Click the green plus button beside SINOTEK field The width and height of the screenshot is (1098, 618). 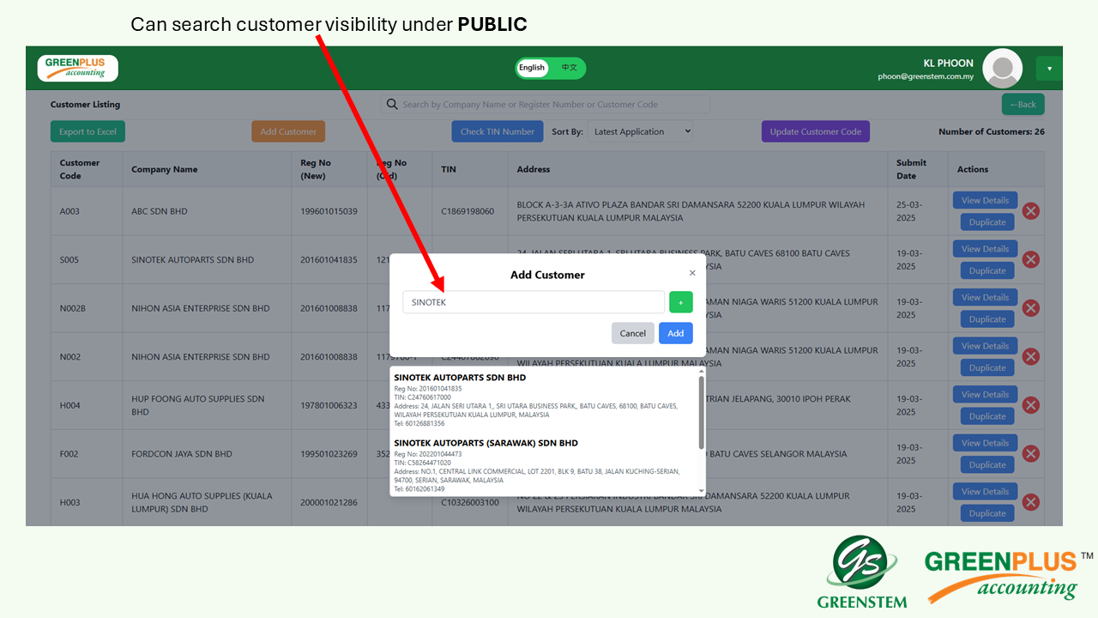(680, 302)
